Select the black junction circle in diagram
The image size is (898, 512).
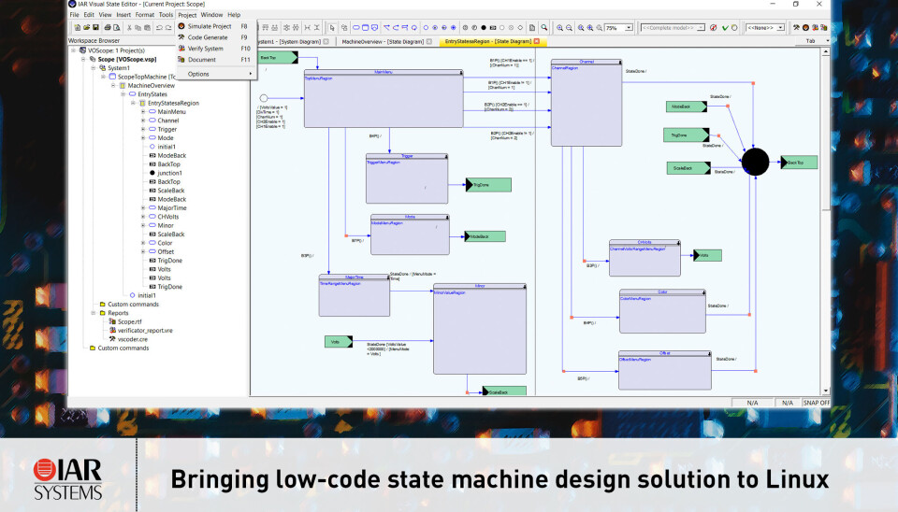756,162
